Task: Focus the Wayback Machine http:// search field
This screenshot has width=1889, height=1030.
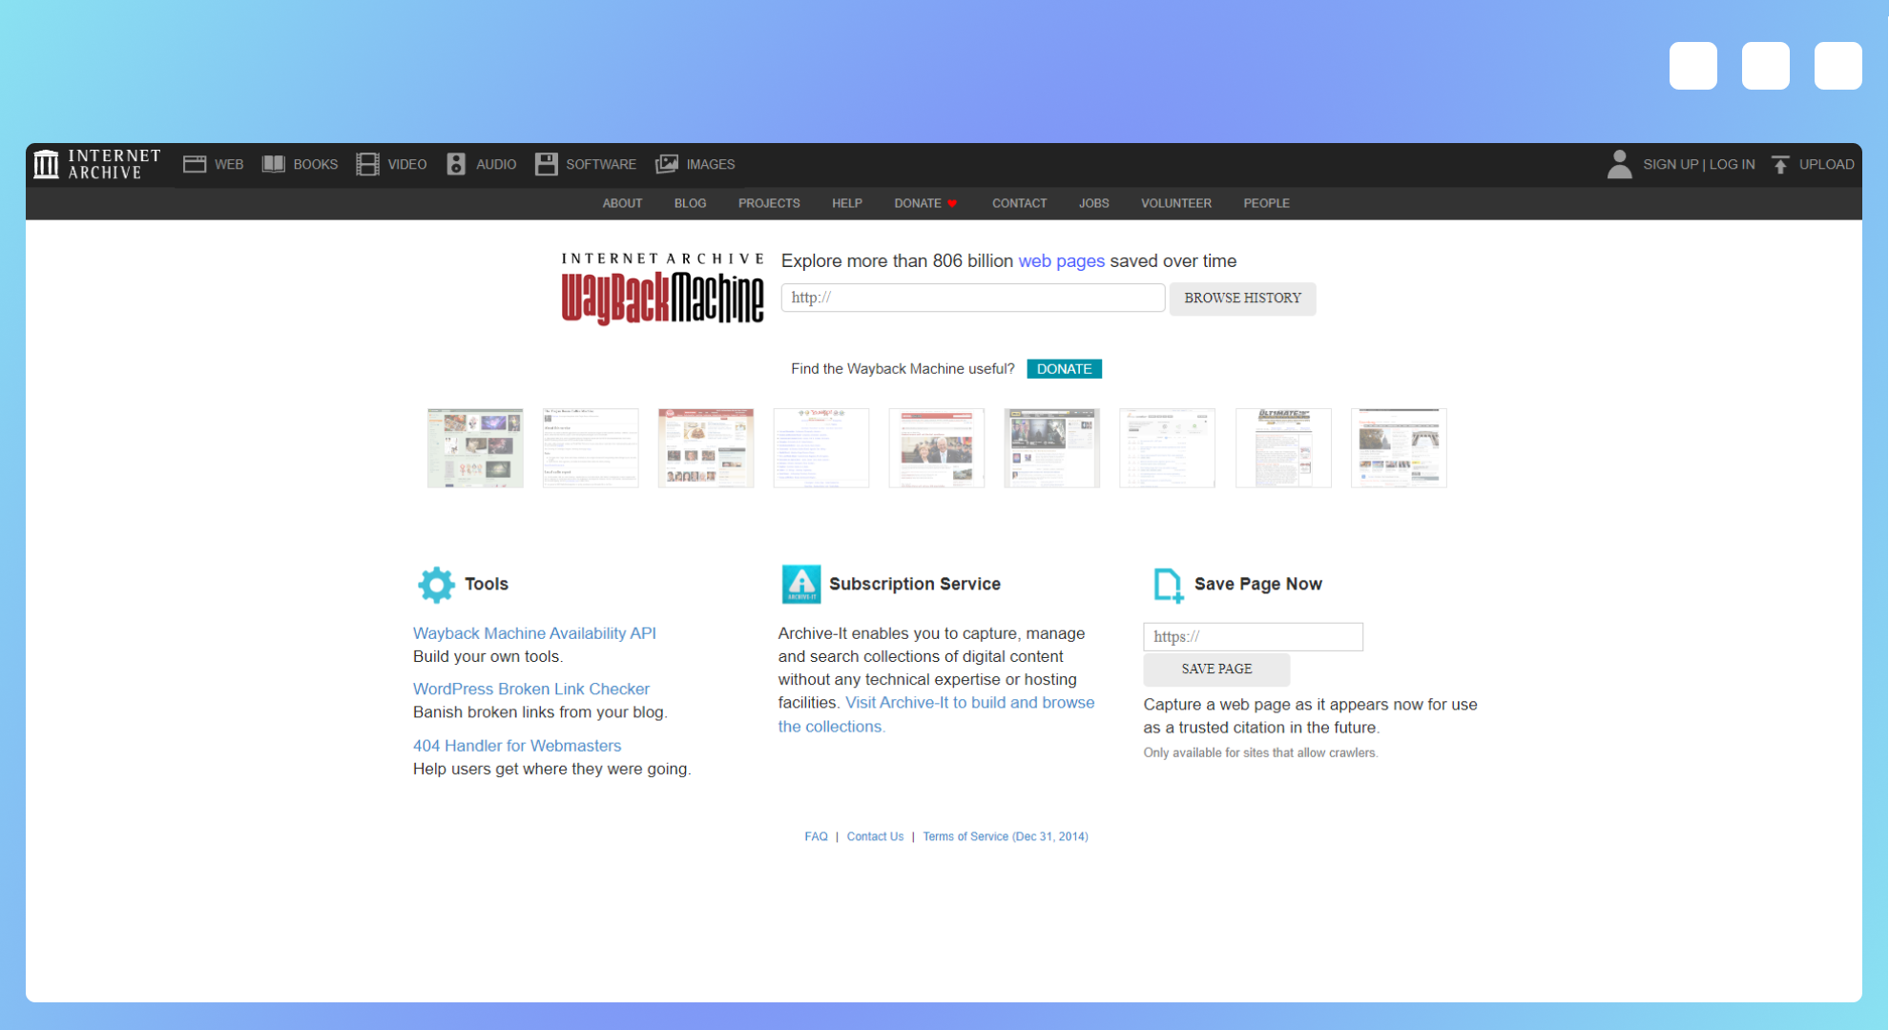Action: tap(972, 298)
